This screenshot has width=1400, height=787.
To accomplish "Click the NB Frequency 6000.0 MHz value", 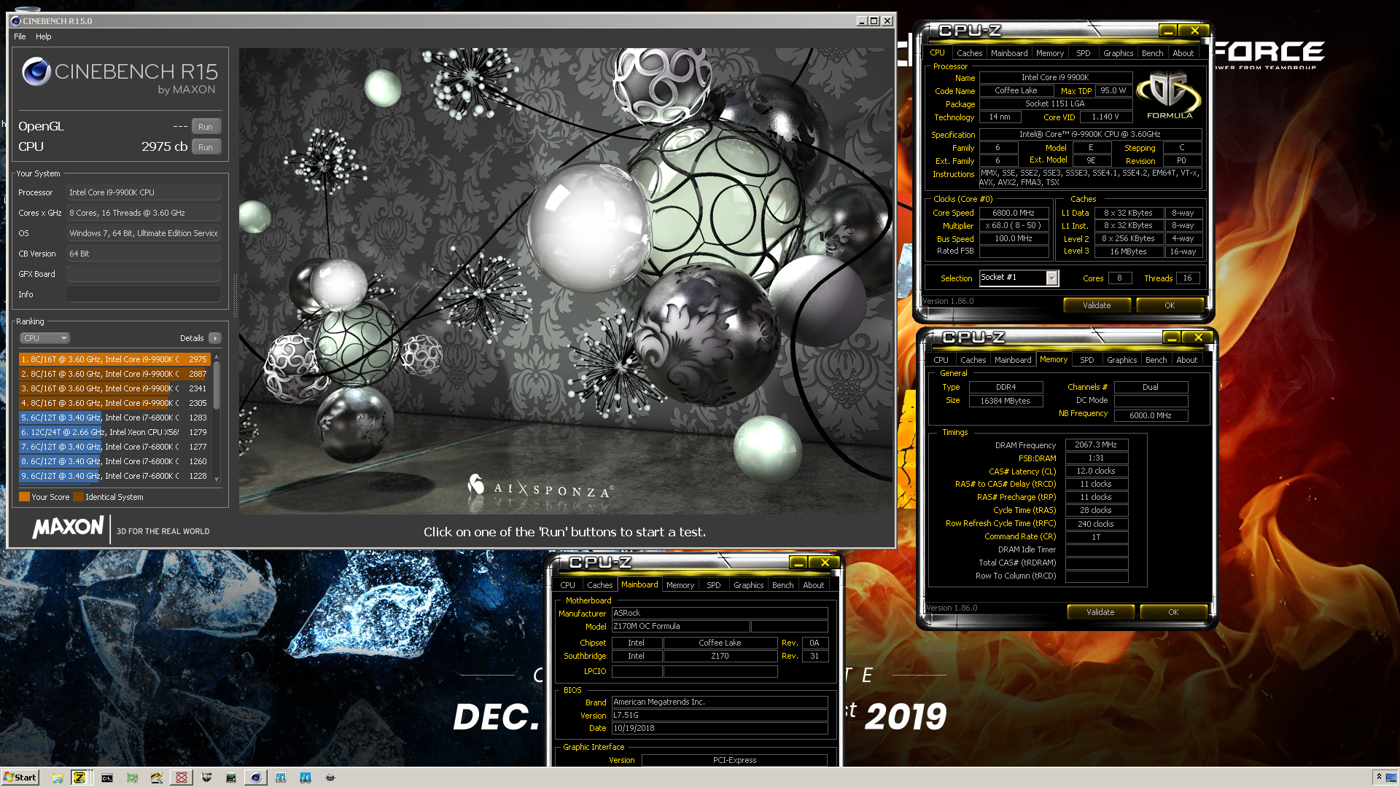I will 1151,415.
